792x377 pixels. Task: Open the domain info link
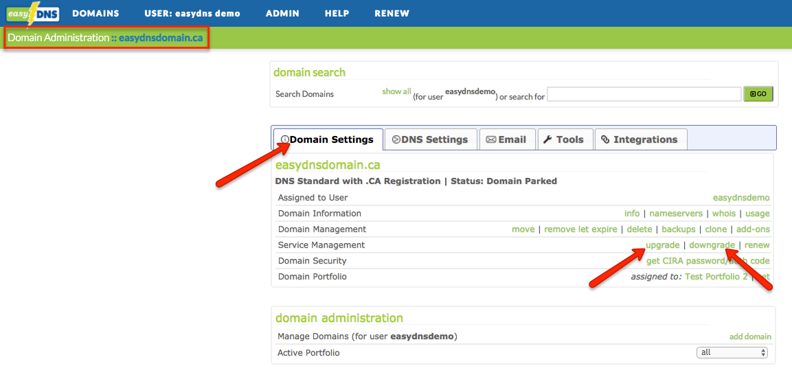[x=632, y=214]
